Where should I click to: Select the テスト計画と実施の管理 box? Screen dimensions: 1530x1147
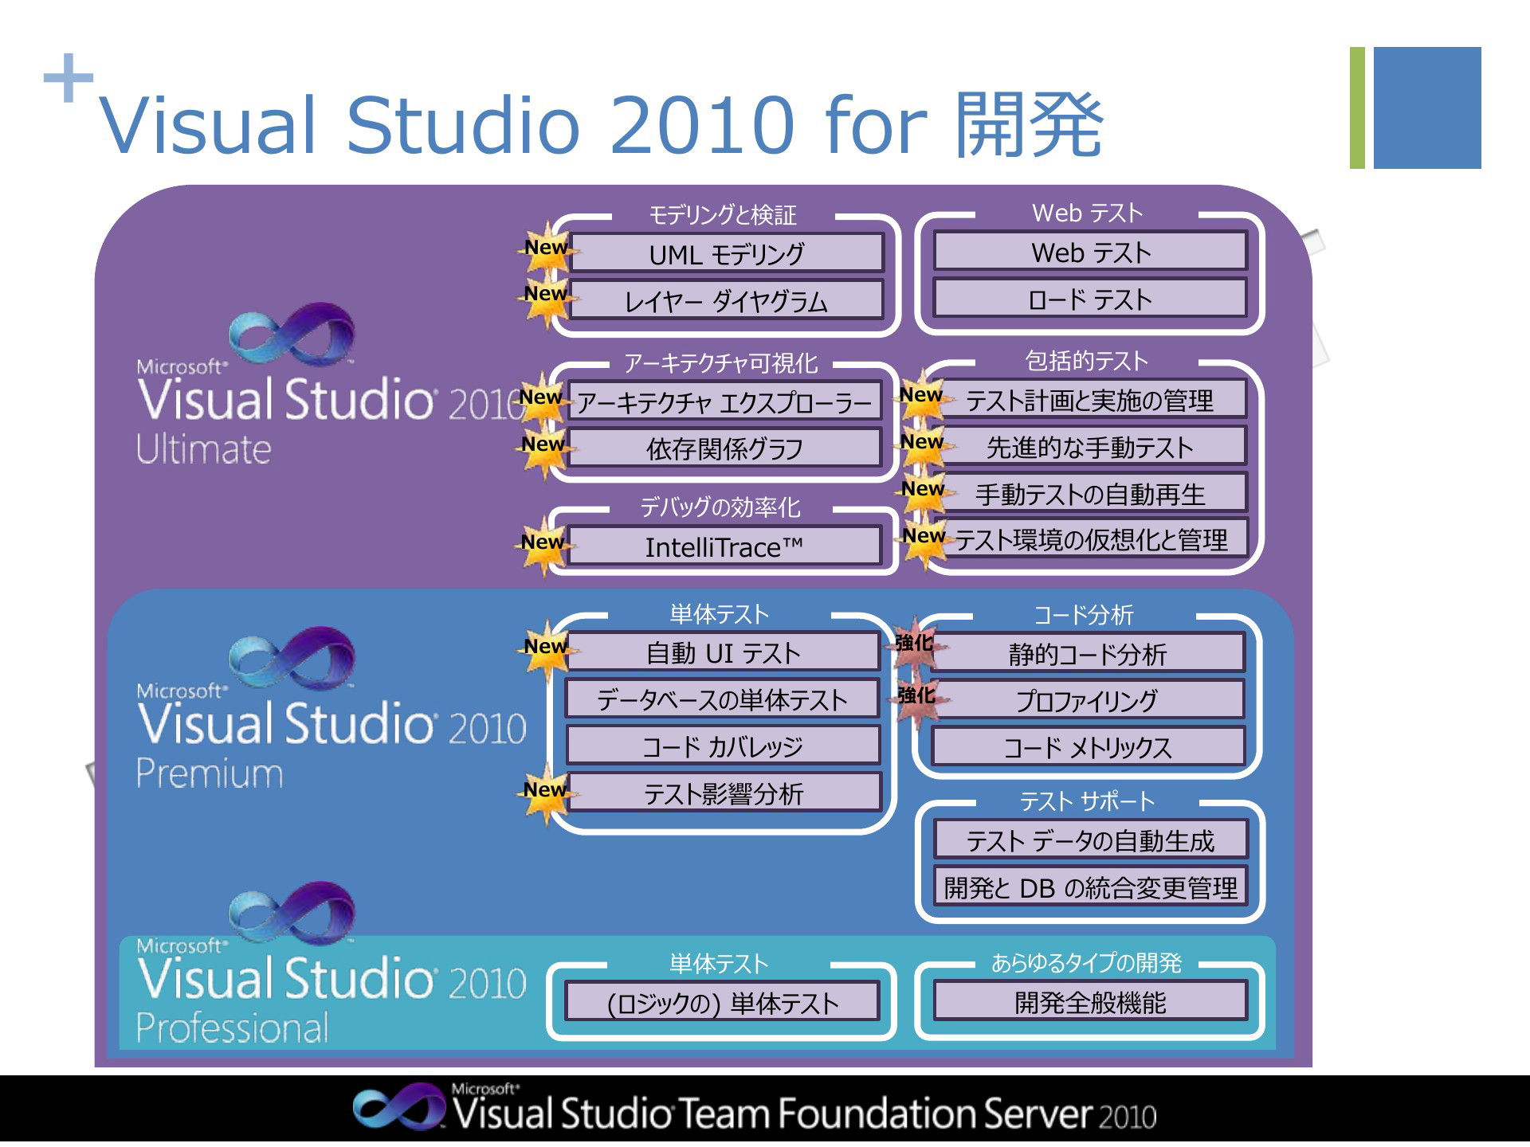click(1090, 400)
